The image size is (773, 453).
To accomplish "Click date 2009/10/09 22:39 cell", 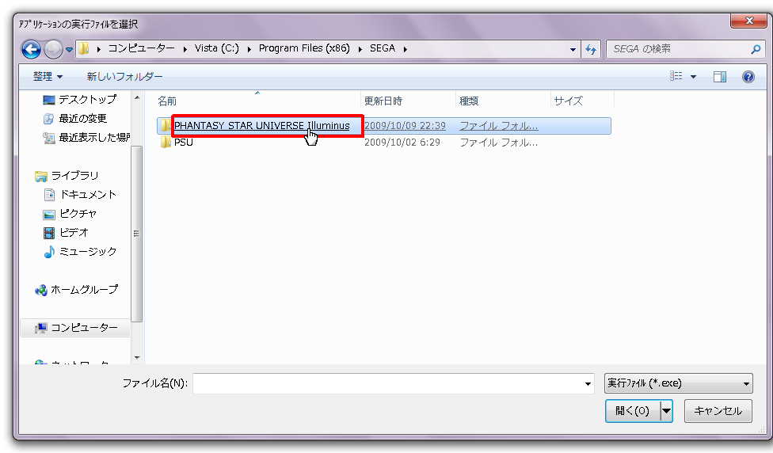I will point(405,126).
